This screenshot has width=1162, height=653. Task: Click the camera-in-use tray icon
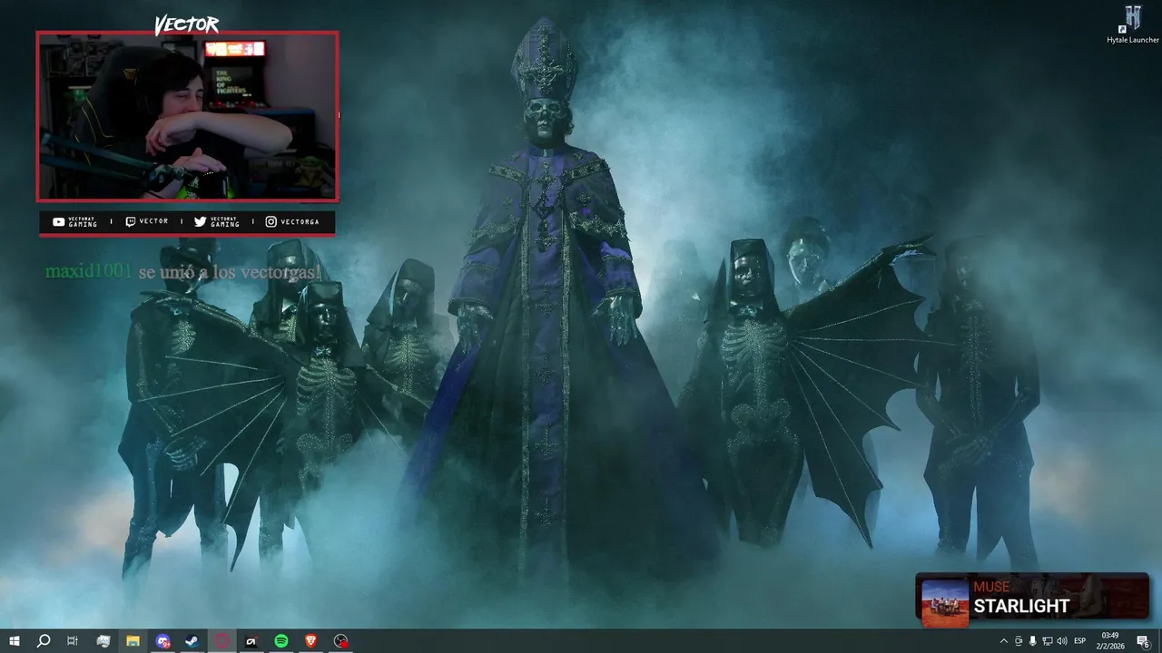tap(1019, 641)
